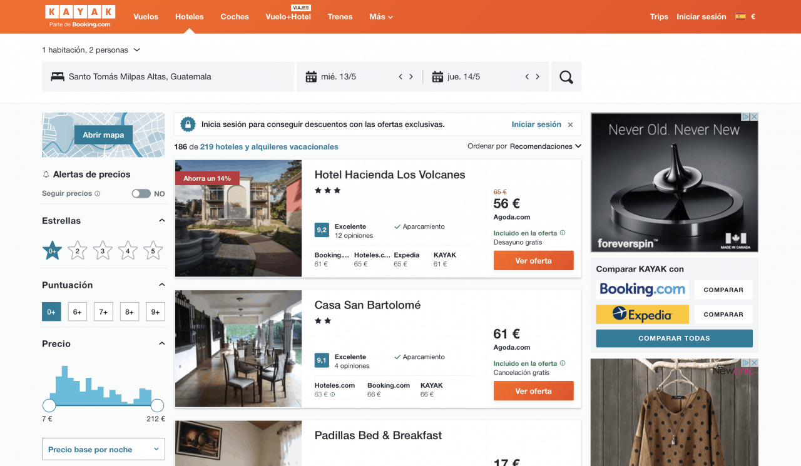Image resolution: width=801 pixels, height=466 pixels.
Task: Open the Precio base por noche dropdown
Action: 103,449
